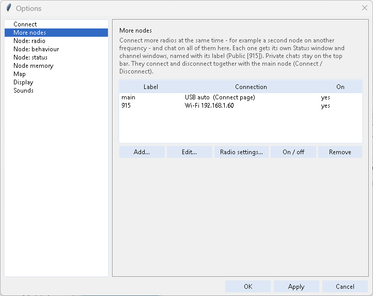Click the USB auto (Connect page) cell
The width and height of the screenshot is (373, 296).
[220, 97]
